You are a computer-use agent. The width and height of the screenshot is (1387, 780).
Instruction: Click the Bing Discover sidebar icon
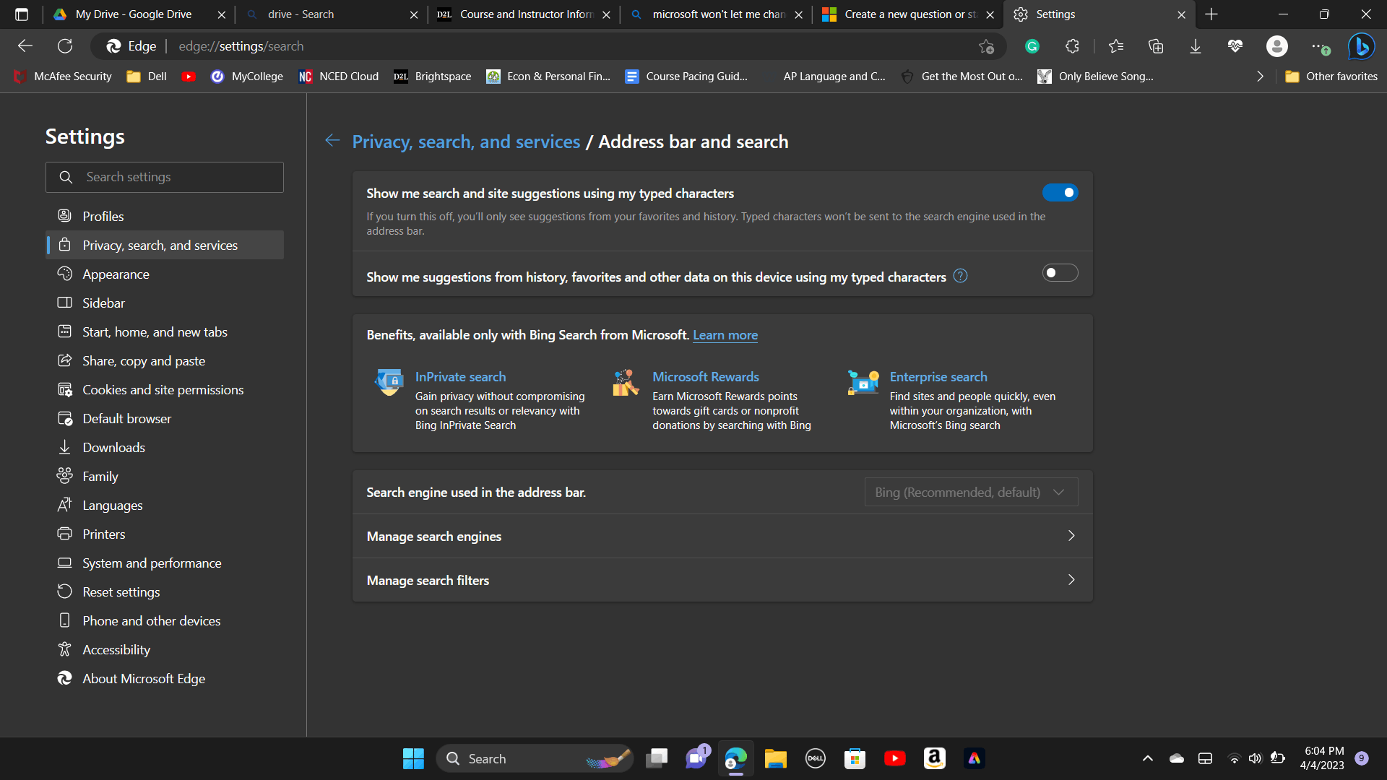1361,46
